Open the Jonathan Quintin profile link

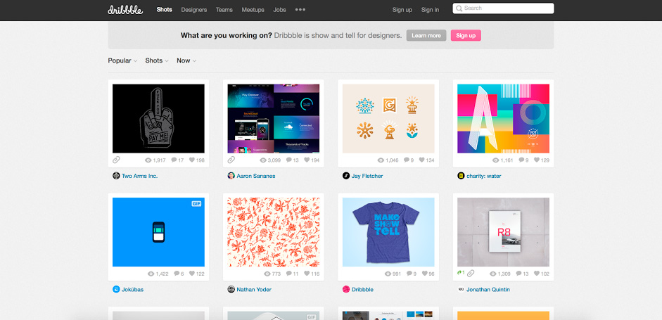point(488,289)
